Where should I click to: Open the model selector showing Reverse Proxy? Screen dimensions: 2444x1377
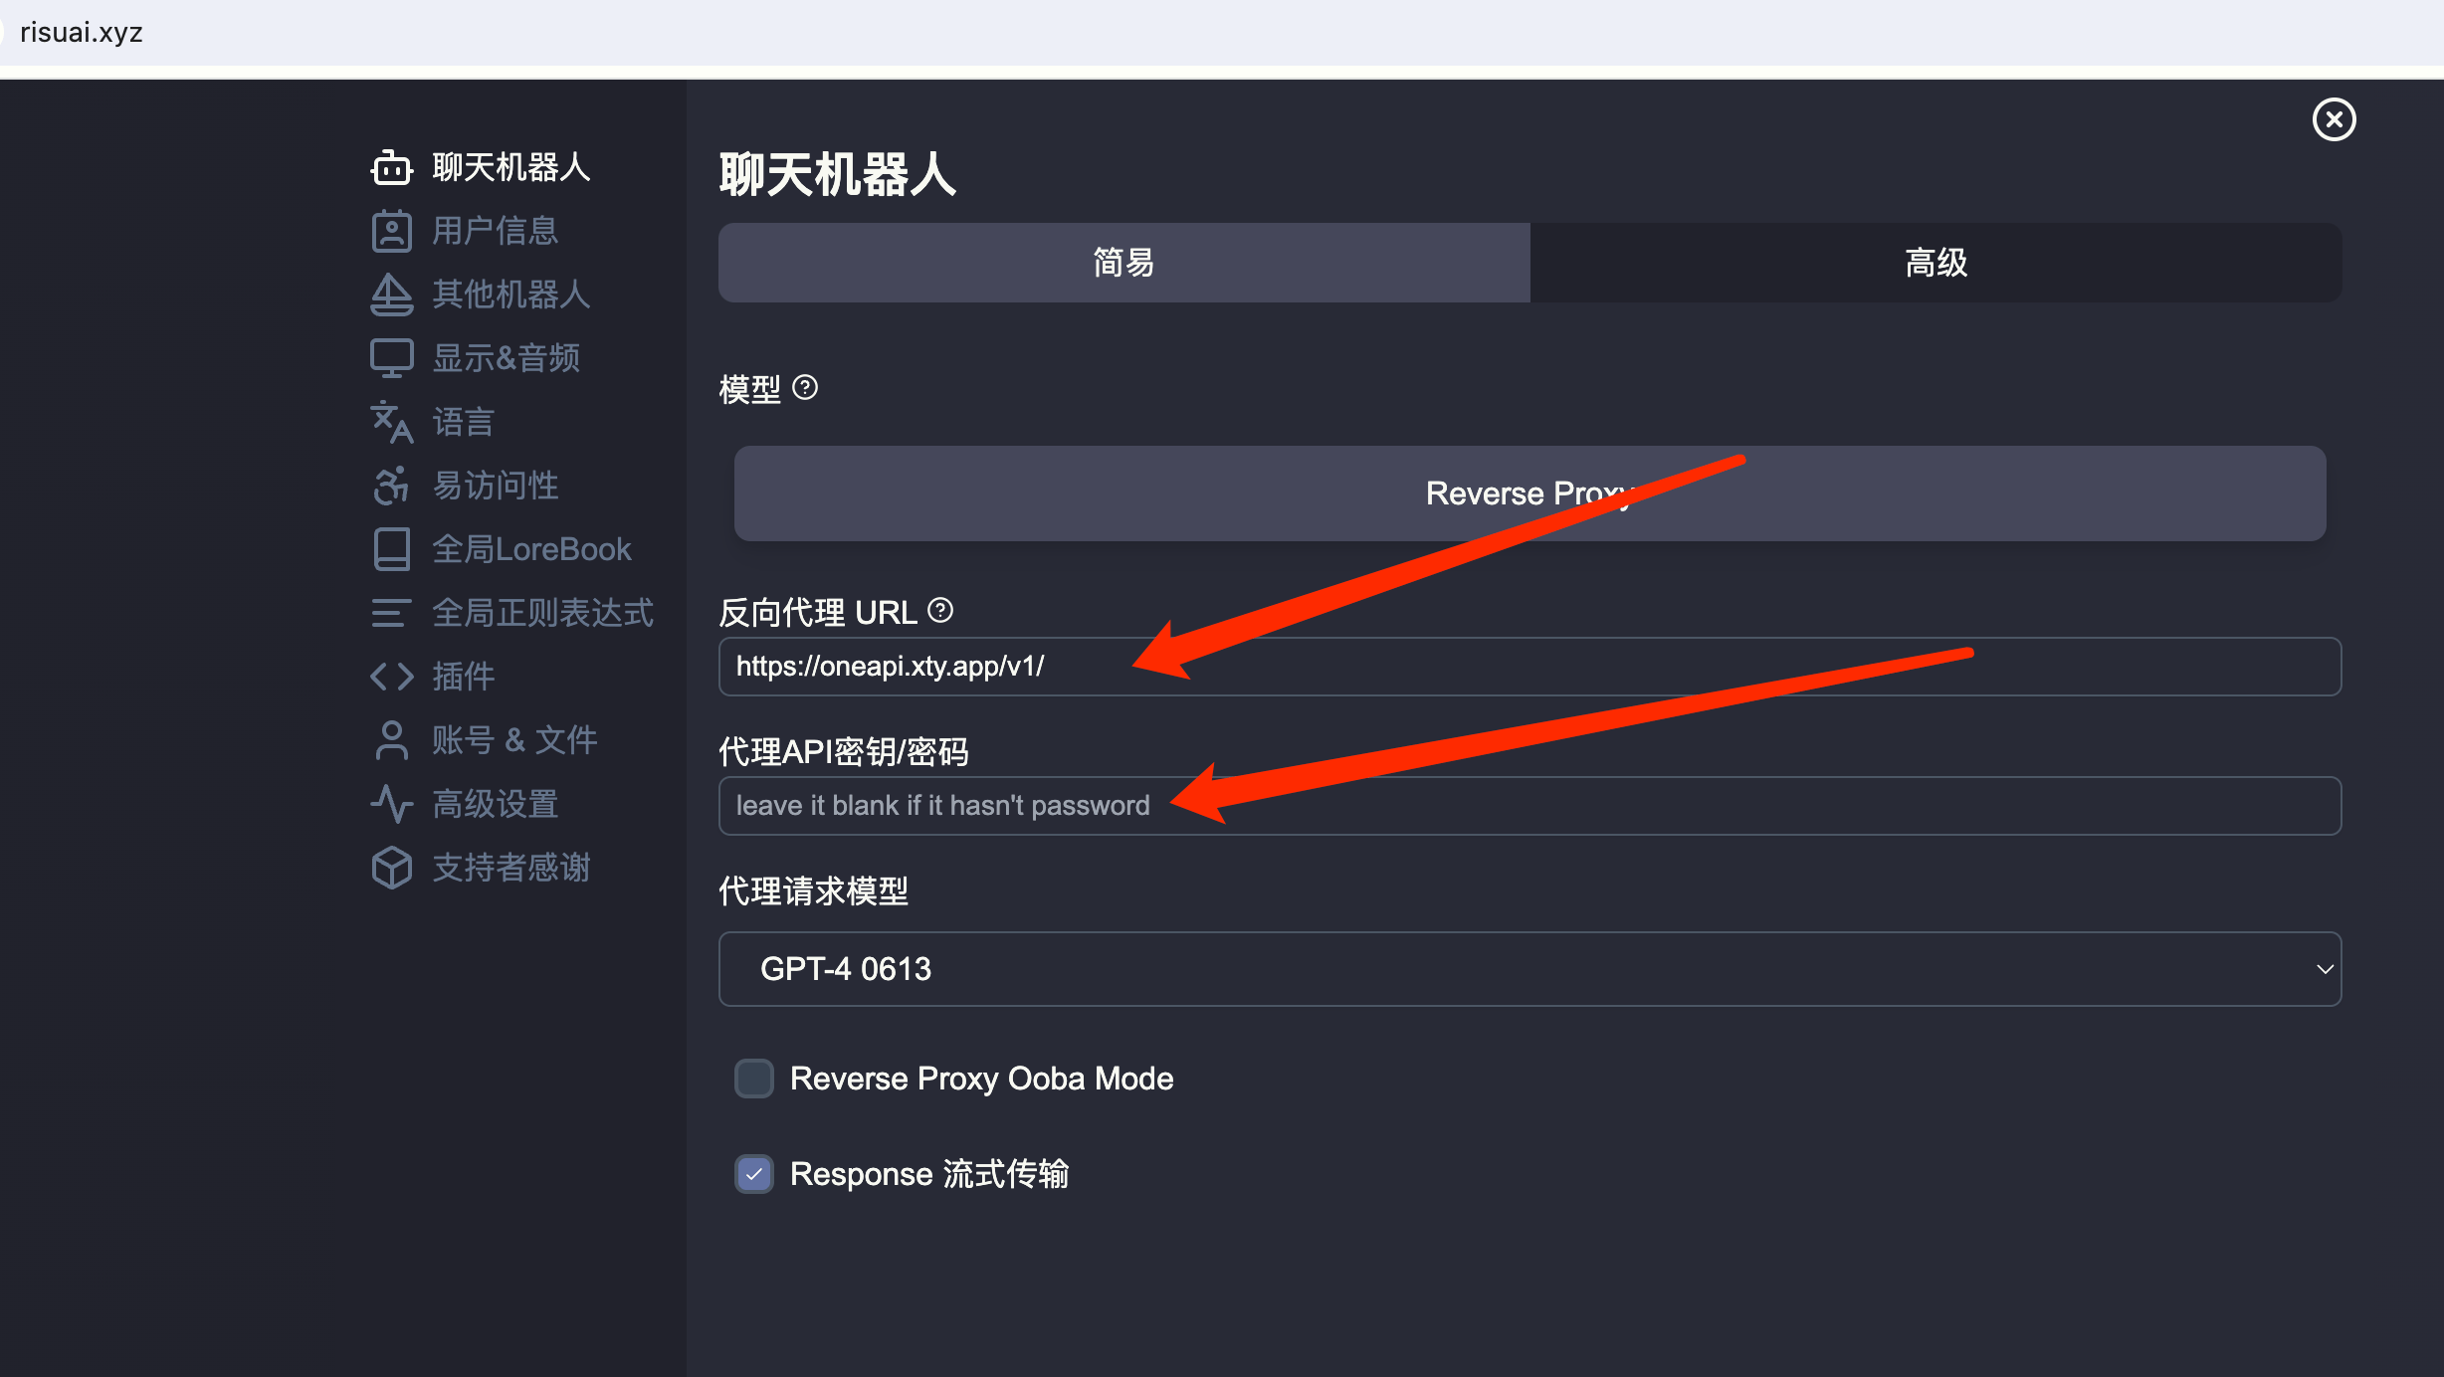coord(1527,492)
